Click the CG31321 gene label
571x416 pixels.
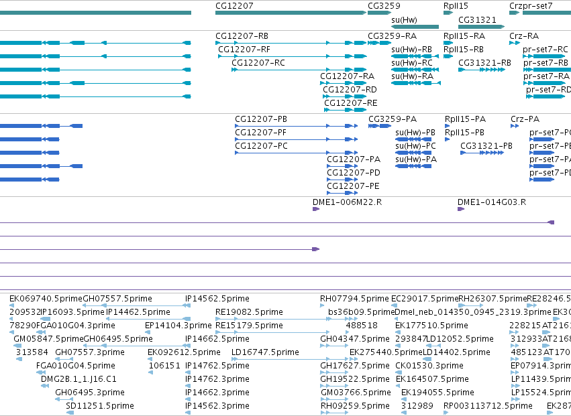[x=477, y=20]
